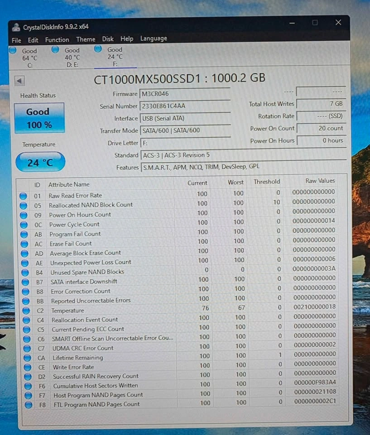Select raw value 0000000002C1
The height and width of the screenshot is (435, 370).
(315, 401)
